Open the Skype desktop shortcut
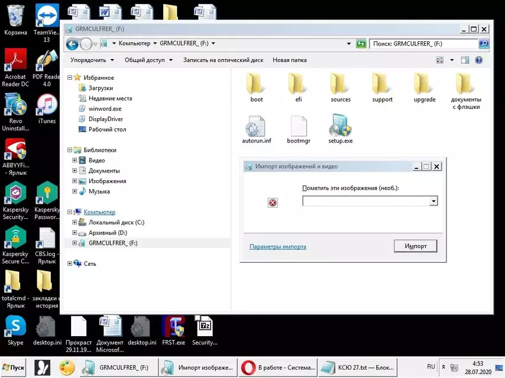Viewport: 505px width, 378px height. [x=15, y=330]
